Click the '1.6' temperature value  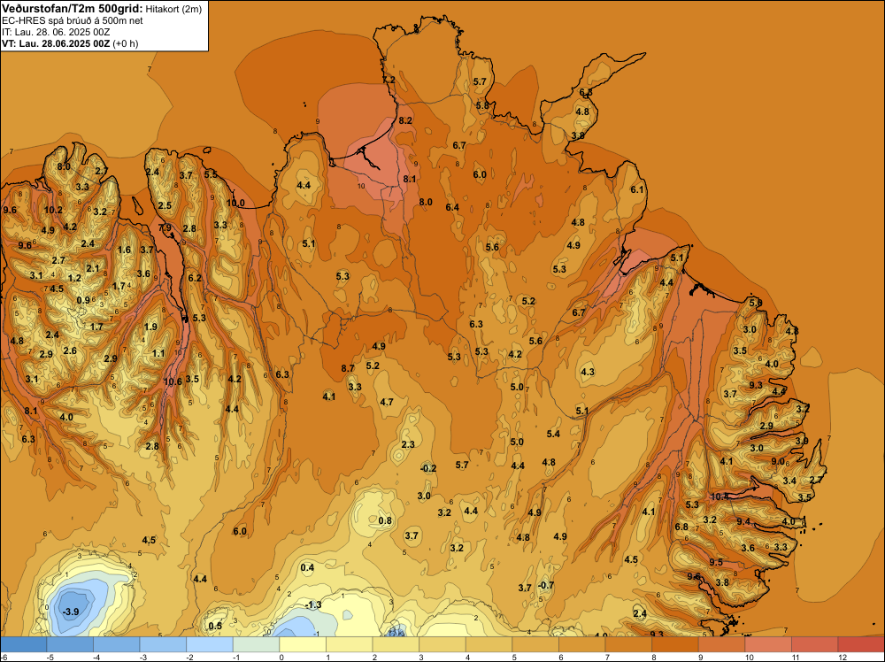[124, 250]
